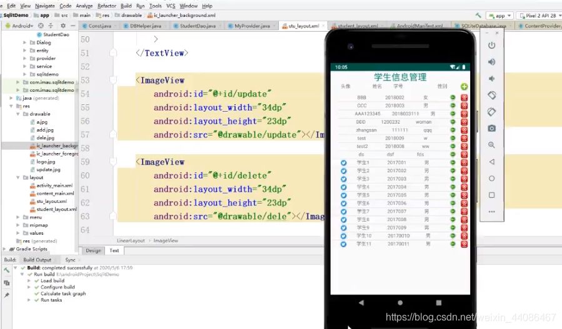Click the emulator zoom magnifier icon
Image resolution: width=562 pixels, height=329 pixels.
492,145
